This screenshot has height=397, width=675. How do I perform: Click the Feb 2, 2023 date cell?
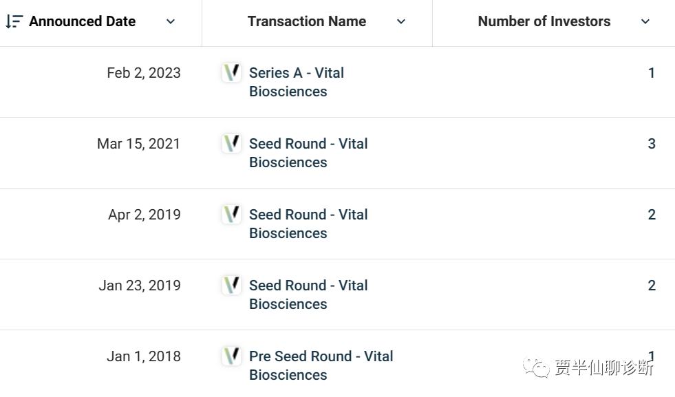(x=143, y=73)
